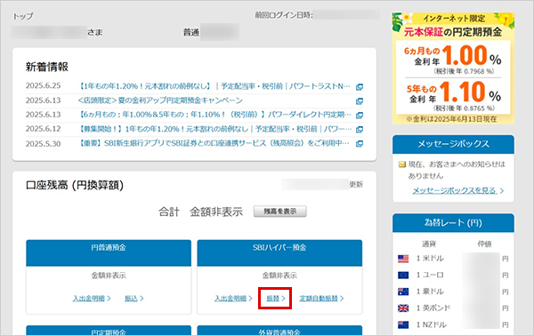
Task: Open external link icon for 2025.5.30 news
Action: point(359,144)
